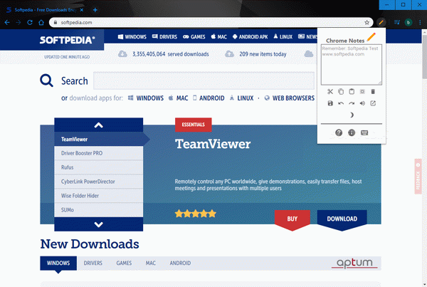This screenshot has height=287, width=427.
Task: Move the essentials list up with chevron
Action: (99, 125)
